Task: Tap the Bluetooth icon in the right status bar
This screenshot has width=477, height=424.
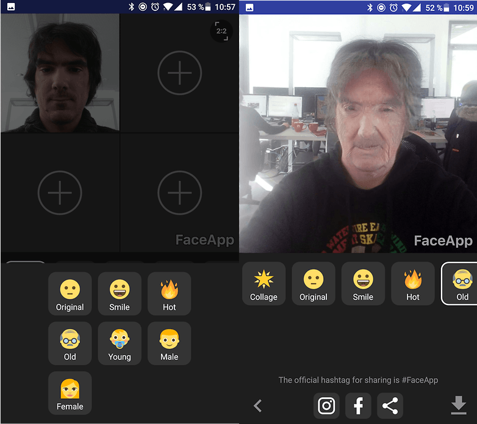Action: tap(370, 7)
